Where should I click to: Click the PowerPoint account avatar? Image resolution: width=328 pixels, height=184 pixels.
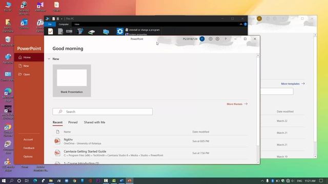point(202,39)
